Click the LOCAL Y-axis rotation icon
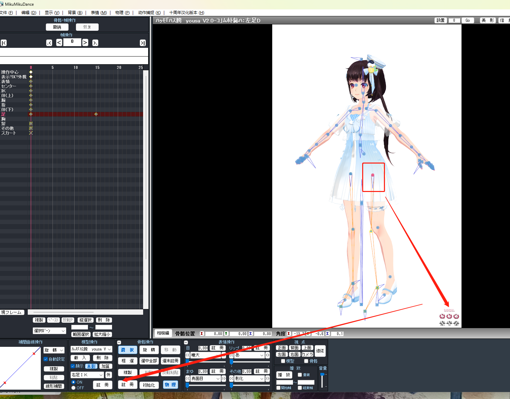Screen dimensions: 510x399 point(449,316)
